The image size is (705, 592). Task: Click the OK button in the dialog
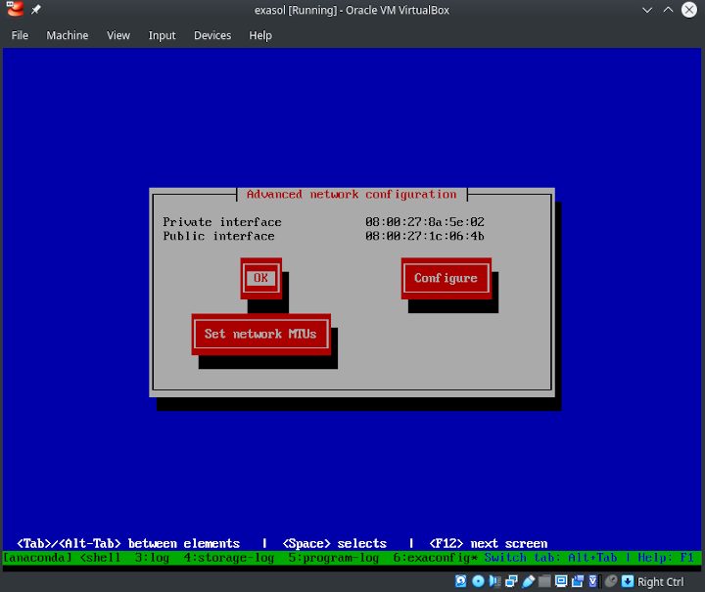point(260,278)
